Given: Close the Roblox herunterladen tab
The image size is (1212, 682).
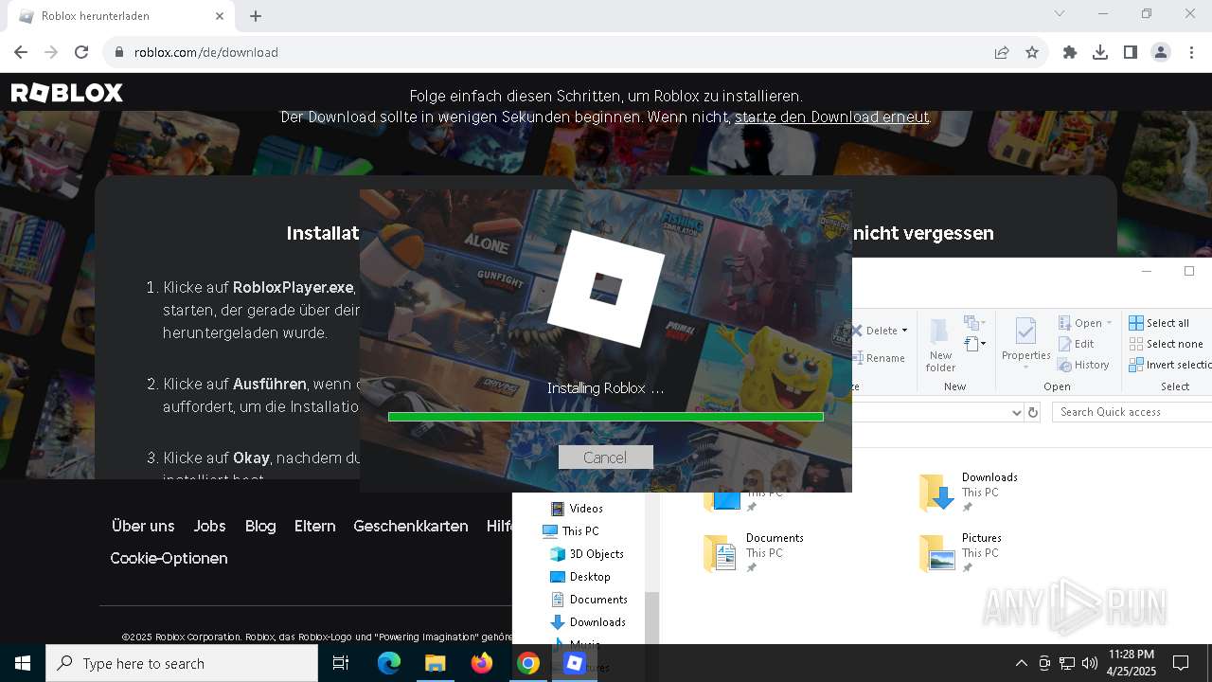Looking at the screenshot, I should 220,16.
